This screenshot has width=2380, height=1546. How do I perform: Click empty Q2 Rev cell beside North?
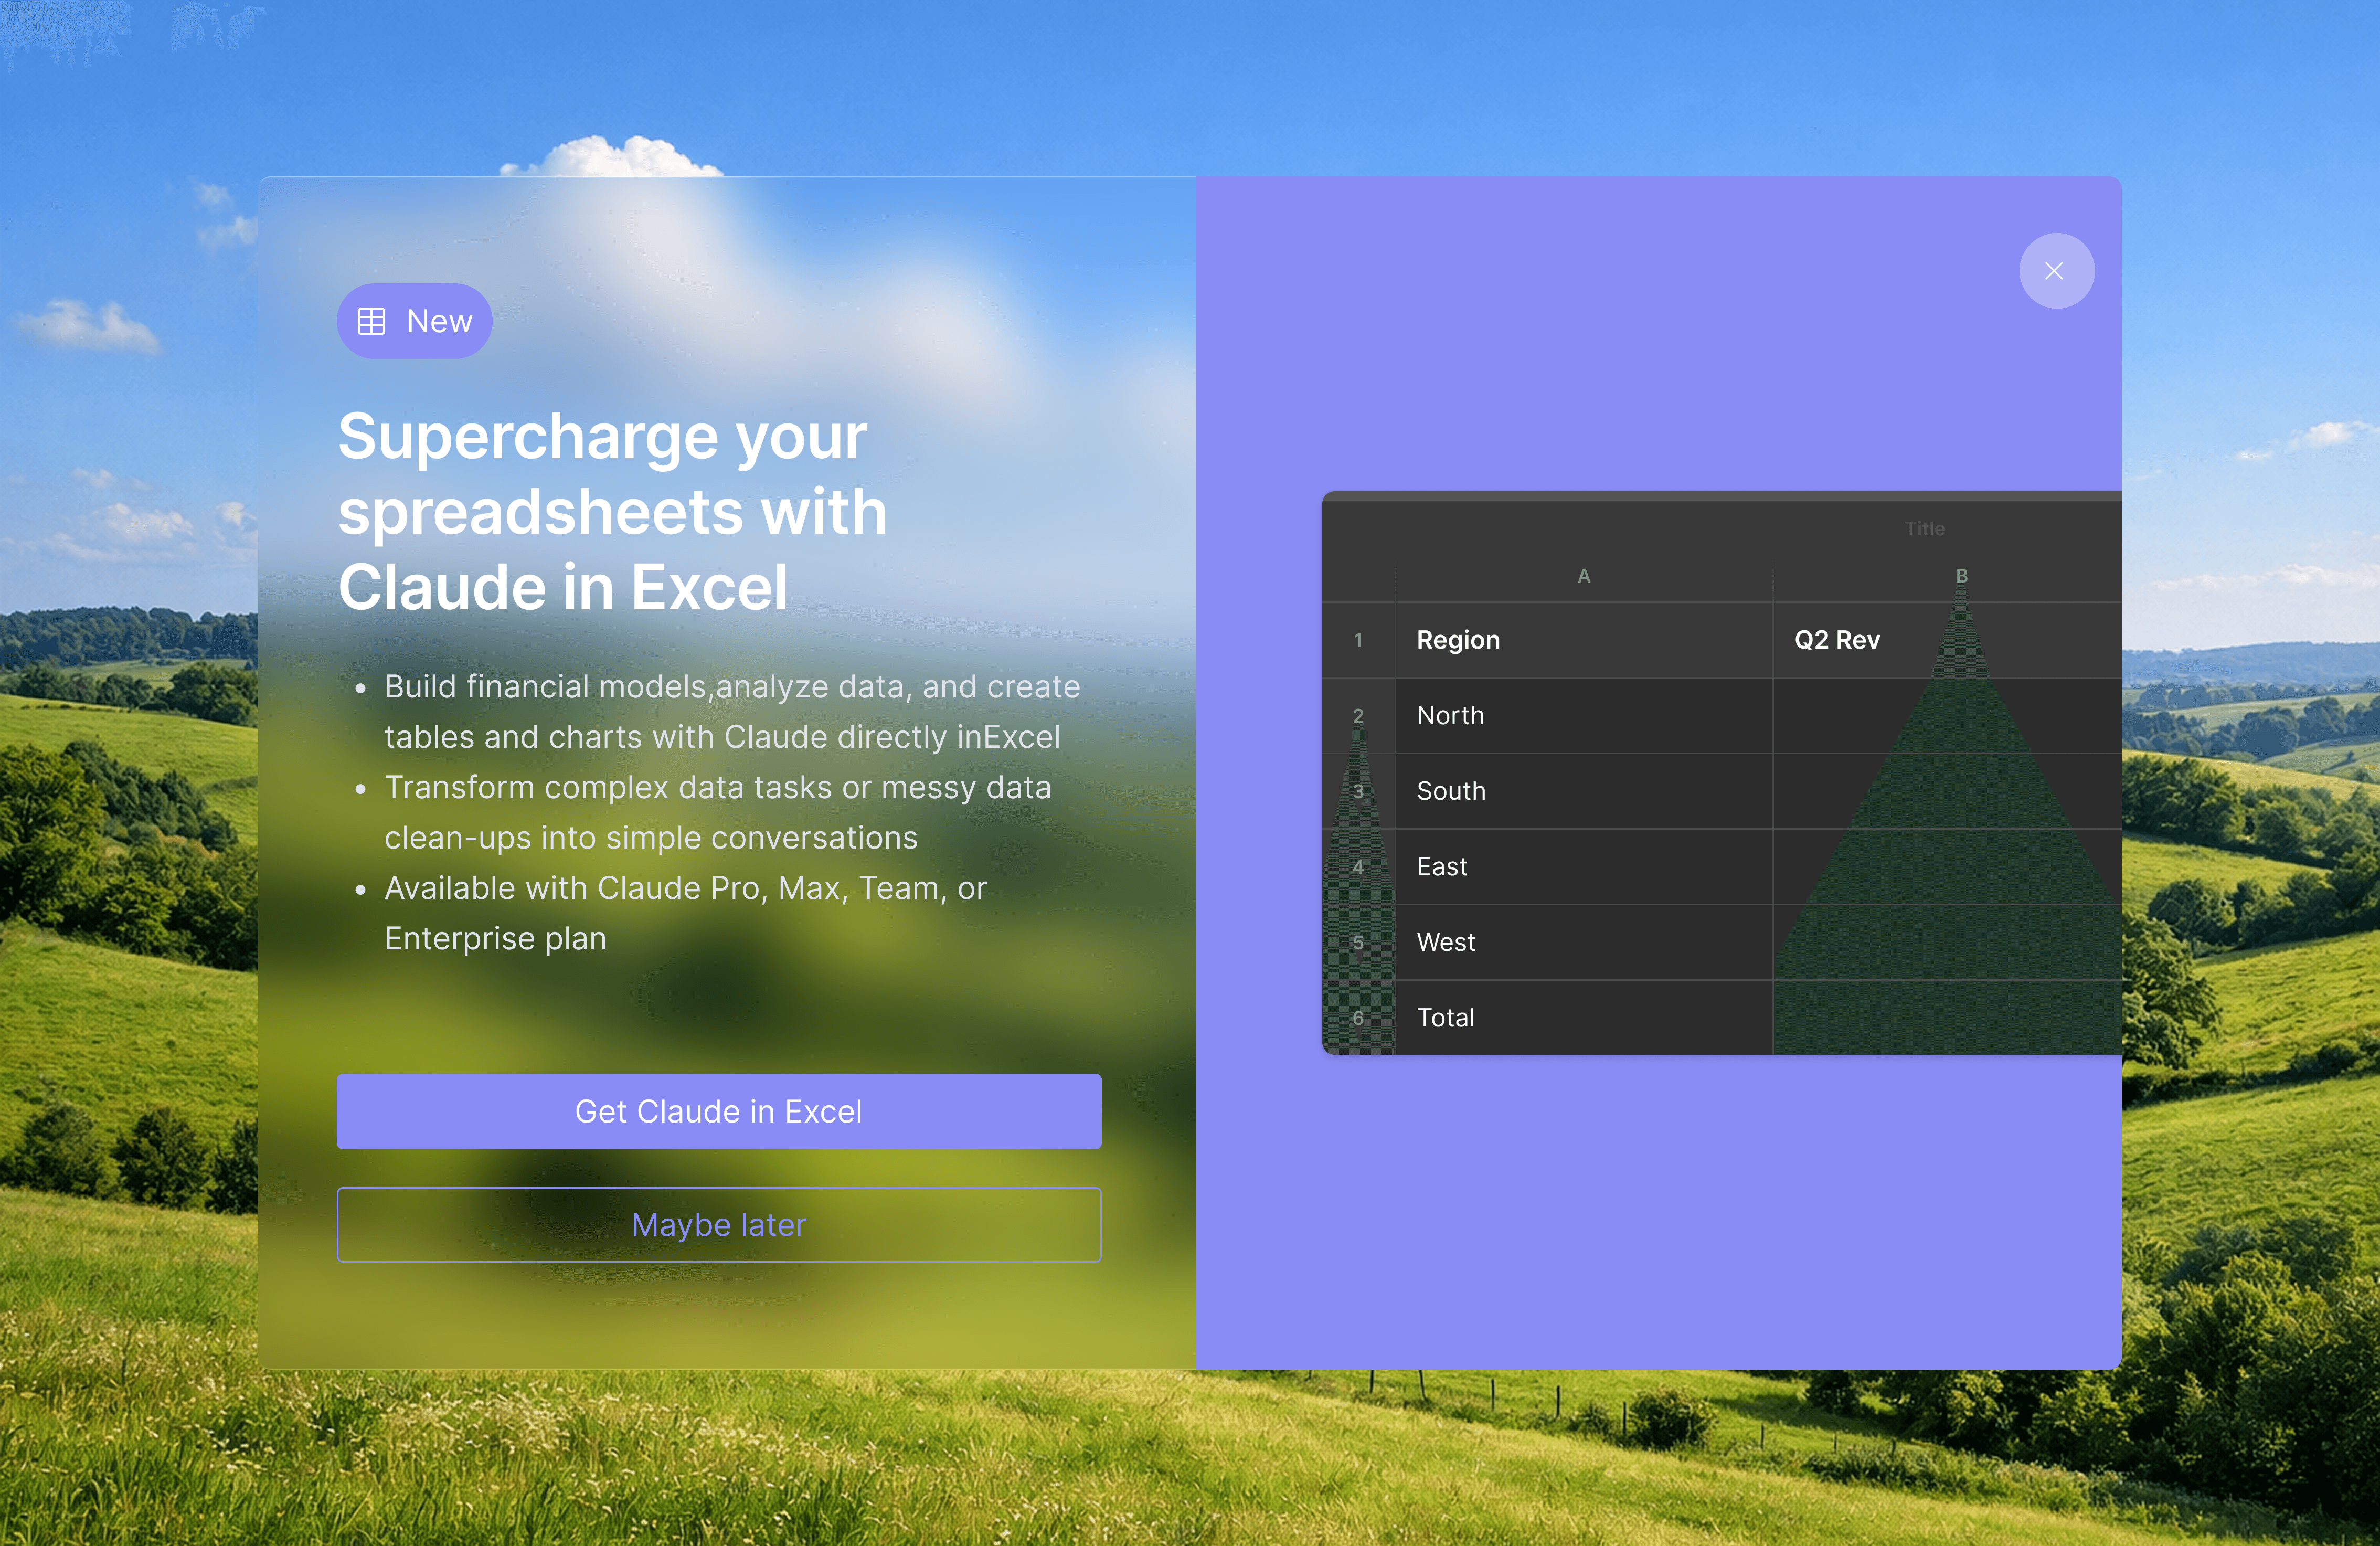tap(1945, 716)
